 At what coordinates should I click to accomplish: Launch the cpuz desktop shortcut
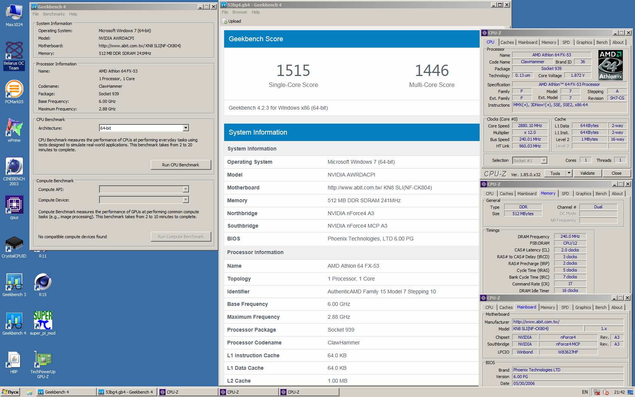pyautogui.click(x=14, y=207)
